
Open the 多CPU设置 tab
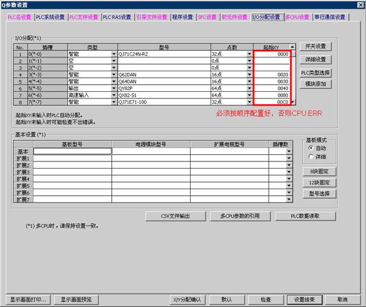tap(296, 17)
